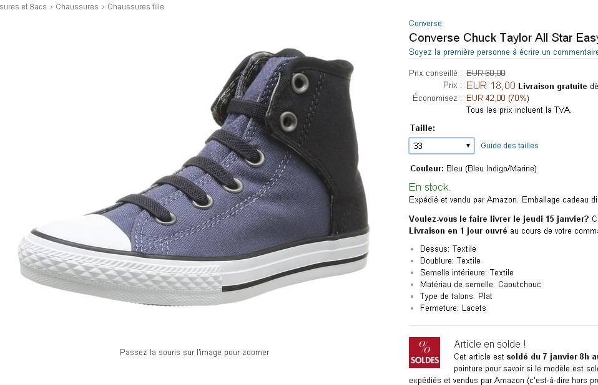Click the crossed-out EUR 60,00 price
This screenshot has height=385, width=598.
click(x=486, y=74)
